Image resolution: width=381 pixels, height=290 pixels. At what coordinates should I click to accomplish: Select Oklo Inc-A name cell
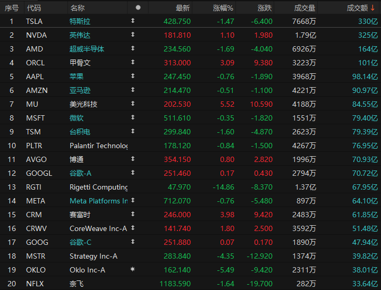click(88, 270)
